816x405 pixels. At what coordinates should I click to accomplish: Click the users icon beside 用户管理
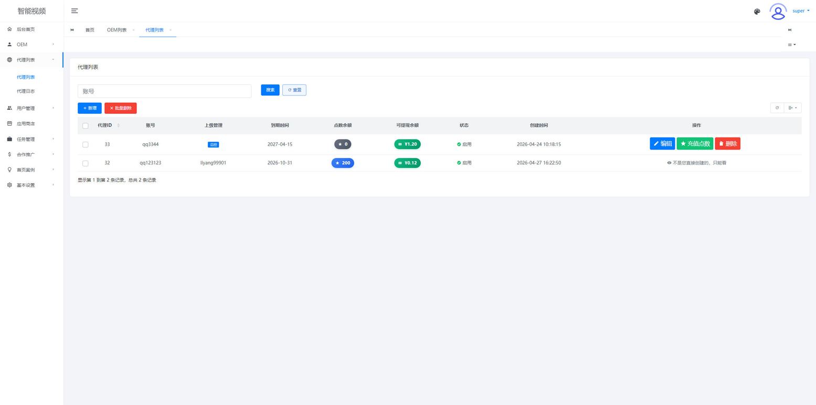[9, 108]
